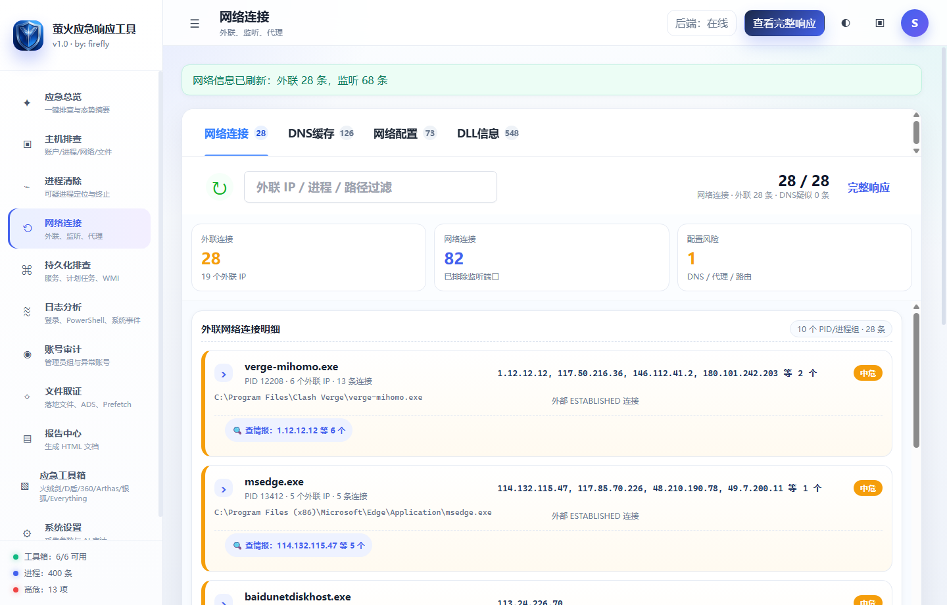The height and width of the screenshot is (605, 947).
Task: Click the detail list scrollbar thumb
Action: click(x=916, y=380)
